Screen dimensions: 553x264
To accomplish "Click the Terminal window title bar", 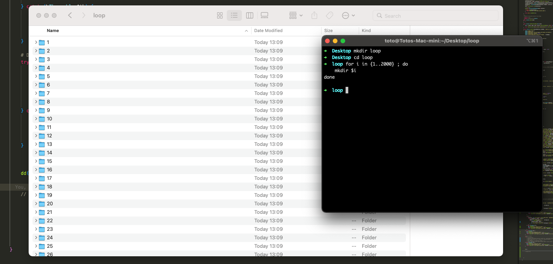I will tap(431, 41).
